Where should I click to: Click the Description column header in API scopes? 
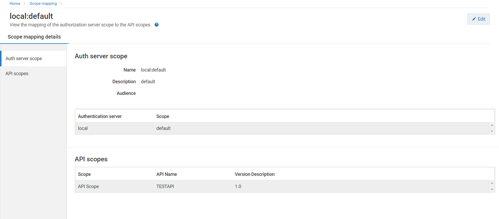tap(263, 174)
